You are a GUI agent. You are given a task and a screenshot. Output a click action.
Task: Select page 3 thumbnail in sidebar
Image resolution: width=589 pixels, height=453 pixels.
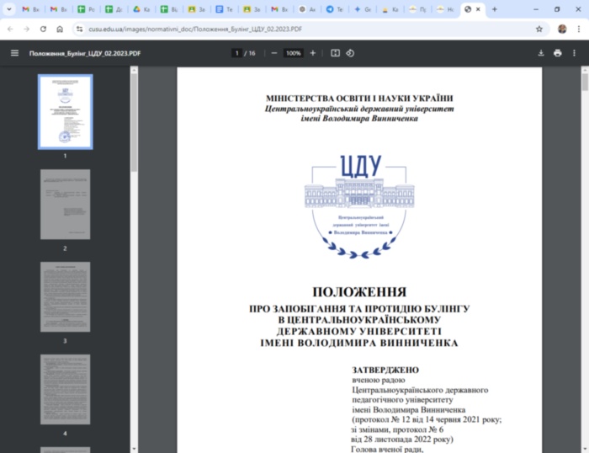pyautogui.click(x=65, y=296)
